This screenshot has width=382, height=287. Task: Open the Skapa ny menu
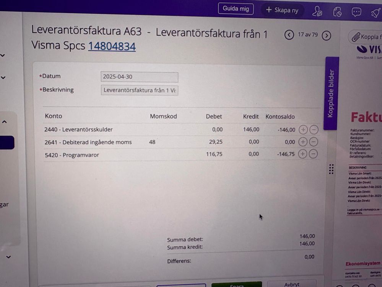tap(282, 10)
